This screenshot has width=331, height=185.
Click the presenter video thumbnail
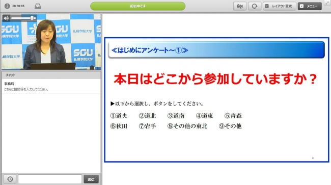pyautogui.click(x=51, y=42)
